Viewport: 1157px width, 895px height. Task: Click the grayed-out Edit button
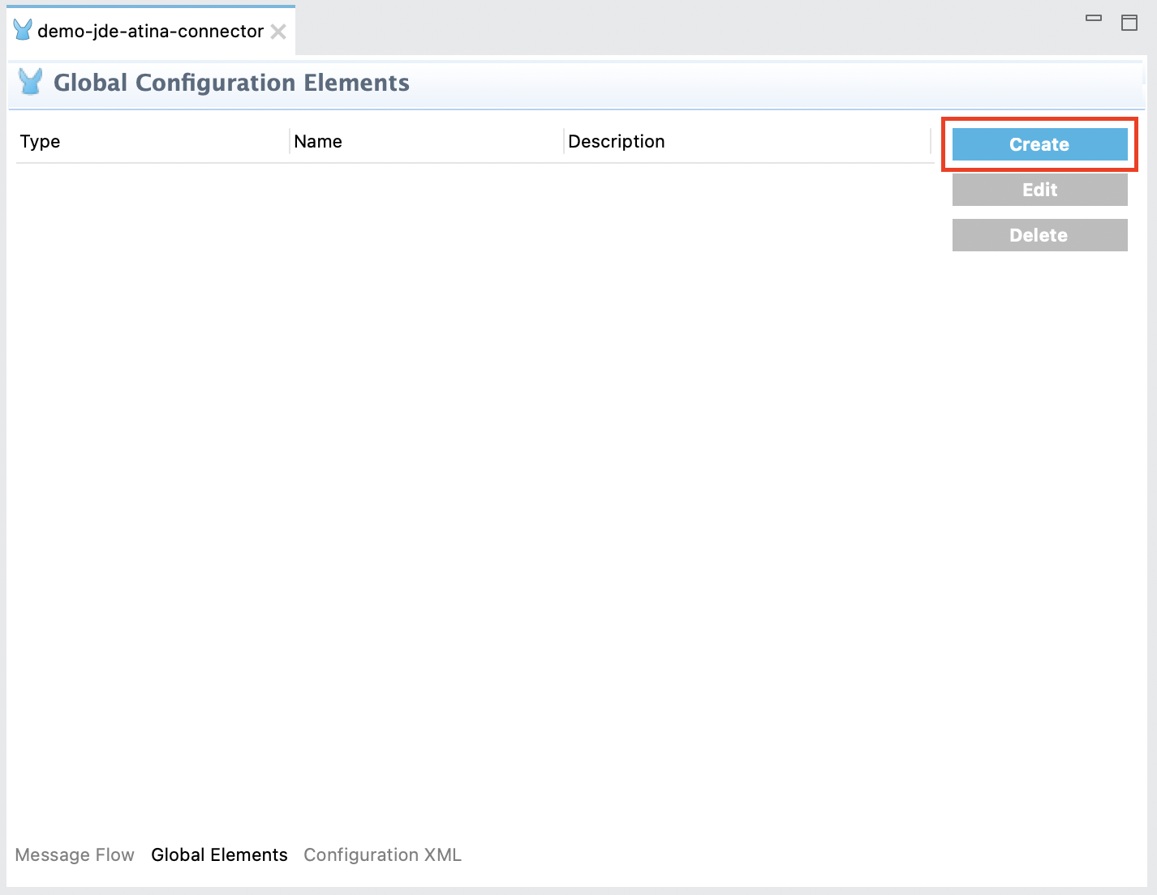[1039, 190]
